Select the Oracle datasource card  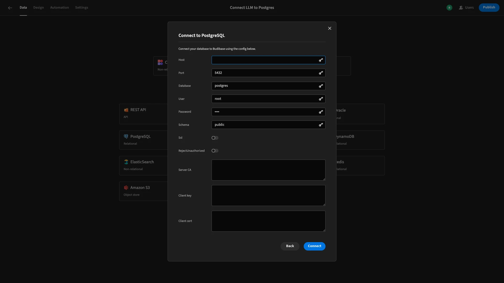point(360,114)
